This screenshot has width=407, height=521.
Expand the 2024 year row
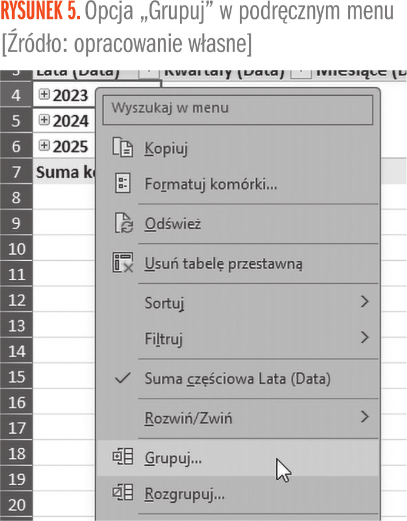pyautogui.click(x=44, y=120)
